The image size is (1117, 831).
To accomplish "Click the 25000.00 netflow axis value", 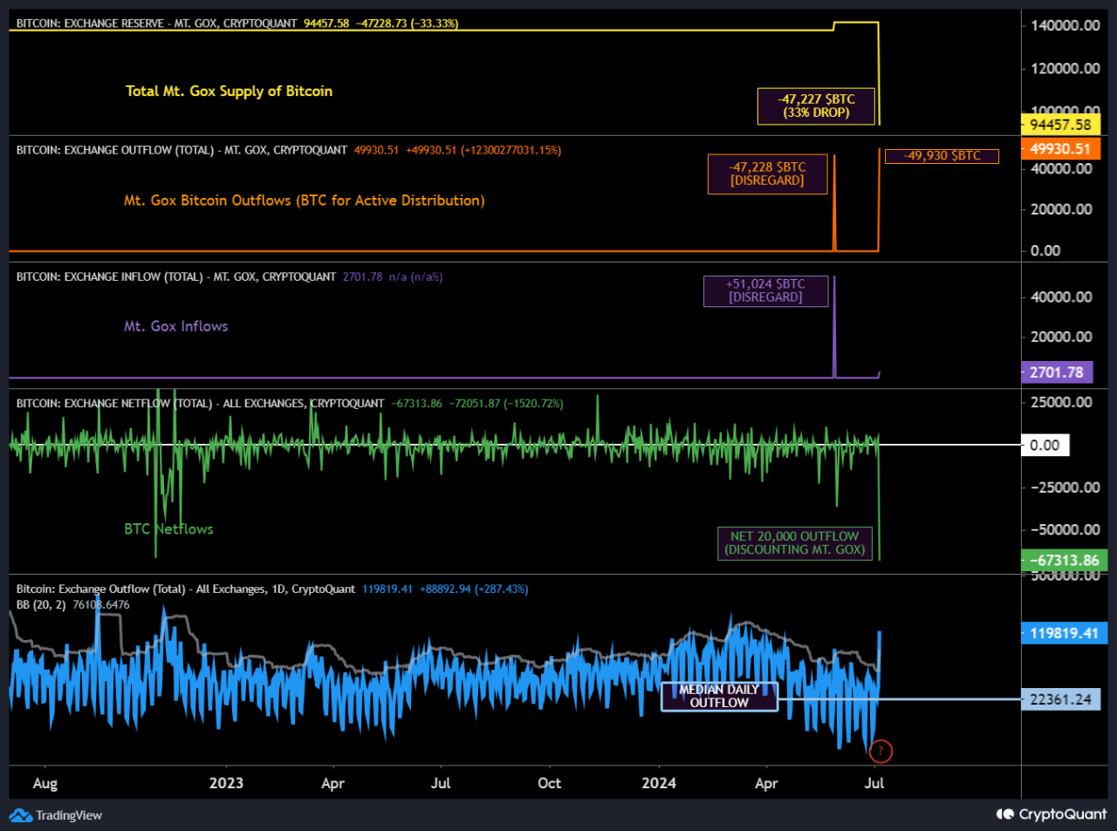I will click(x=1061, y=402).
